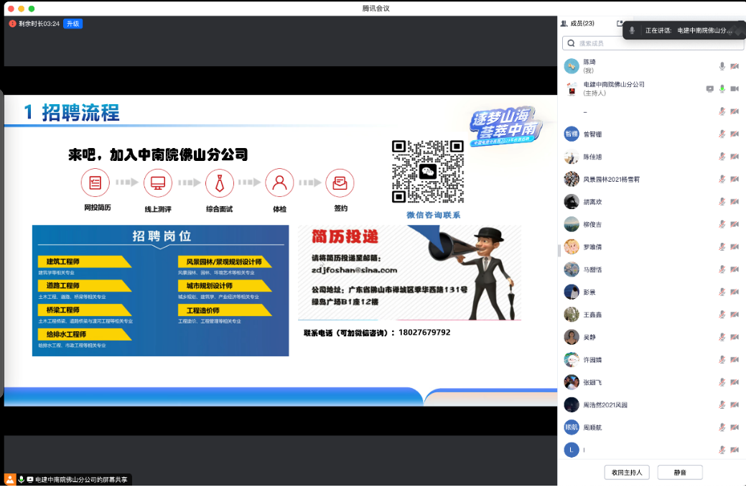Click the screen-share icon in 电建中南院佛山分公司's row

tap(709, 88)
